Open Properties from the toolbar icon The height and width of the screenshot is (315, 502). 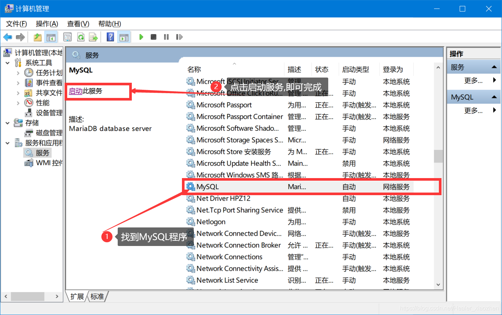(67, 37)
